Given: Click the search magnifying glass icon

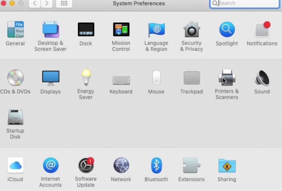Looking at the screenshot, I should point(215,3).
